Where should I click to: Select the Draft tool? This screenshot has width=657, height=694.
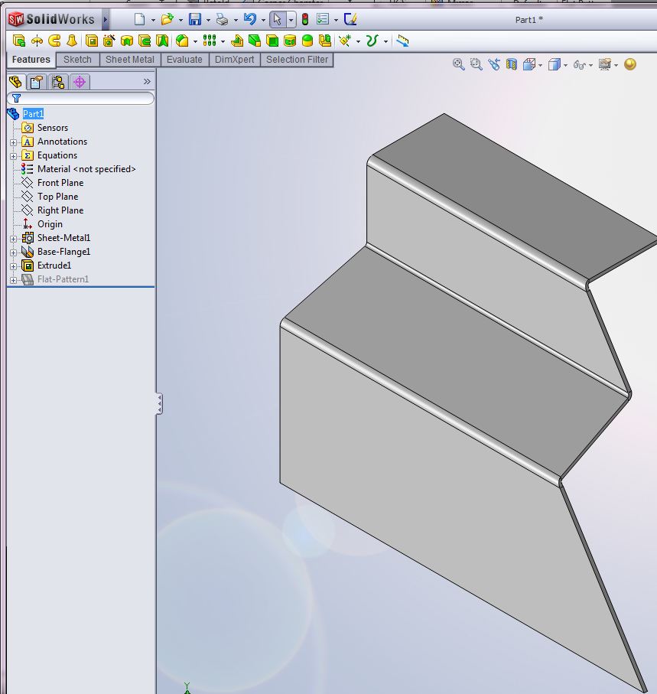[x=255, y=41]
